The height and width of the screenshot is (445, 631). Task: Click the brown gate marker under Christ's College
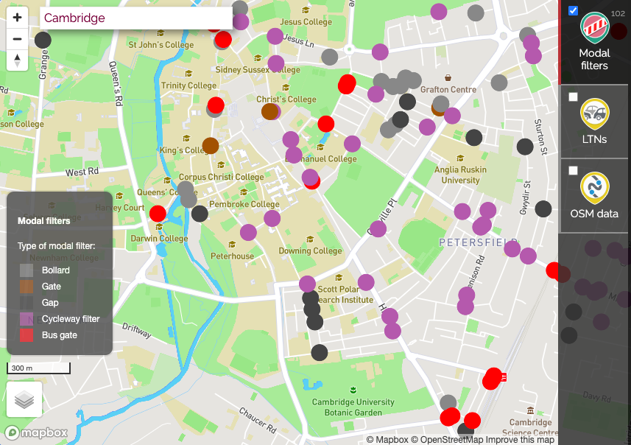(x=269, y=111)
